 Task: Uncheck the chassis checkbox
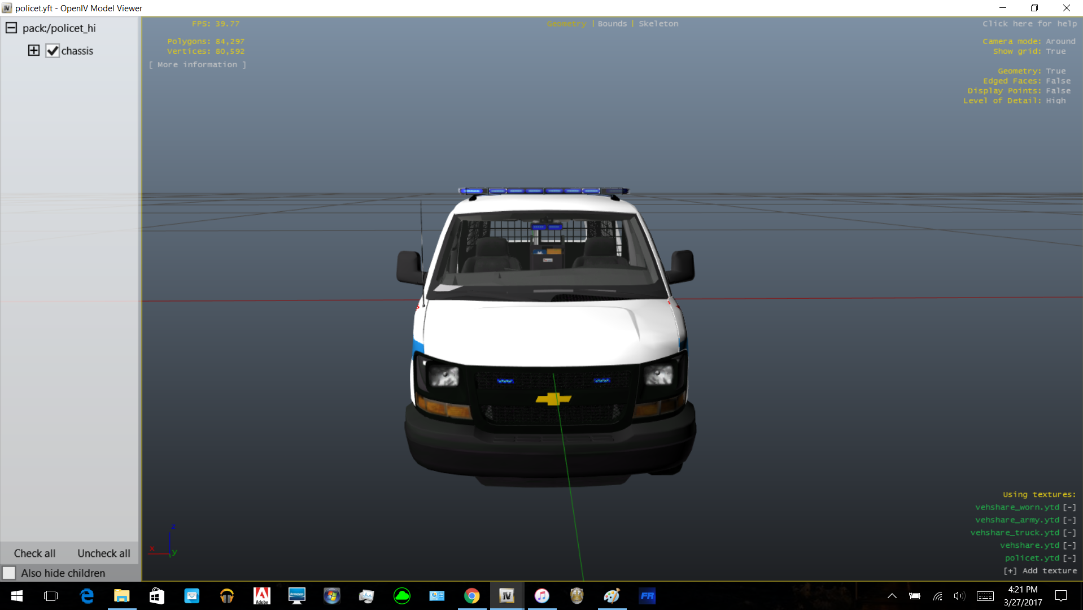tap(53, 51)
